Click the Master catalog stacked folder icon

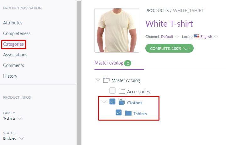point(106,80)
